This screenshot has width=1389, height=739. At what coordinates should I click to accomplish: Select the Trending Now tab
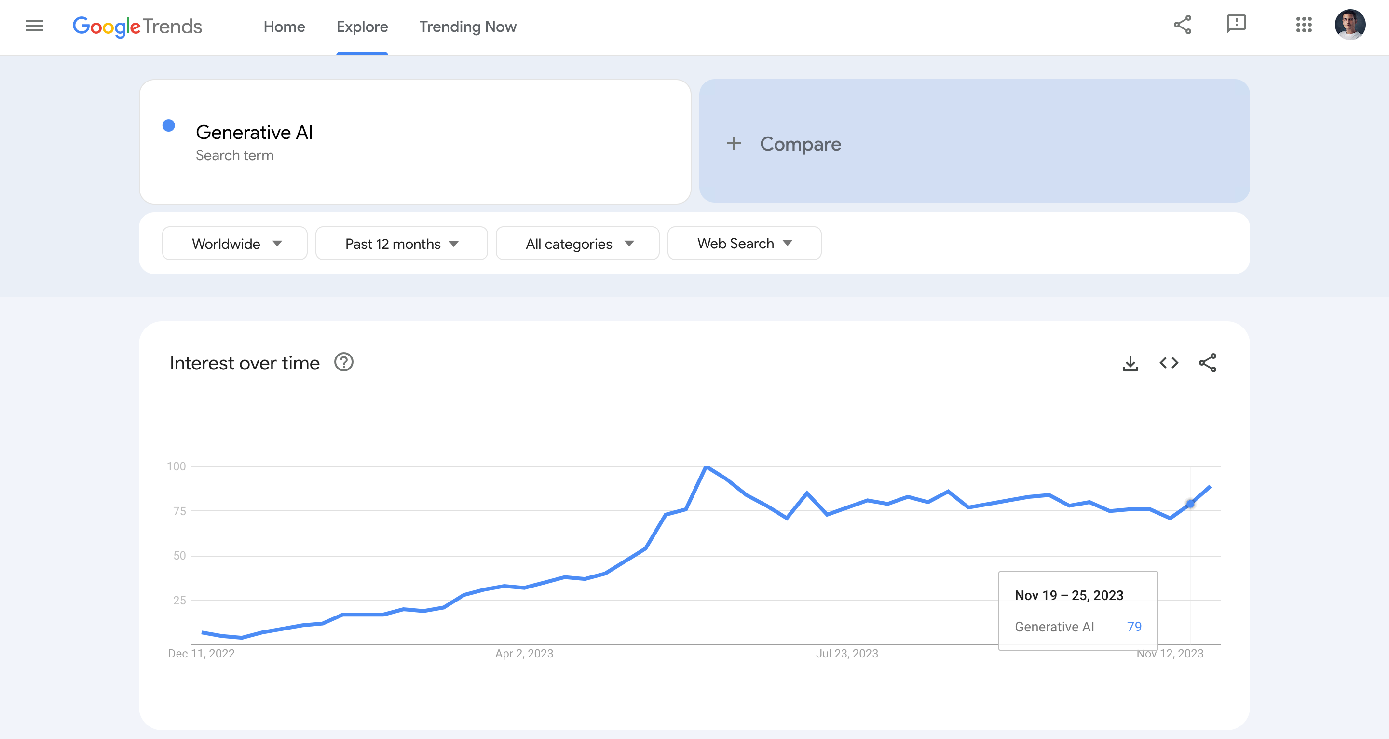[468, 27]
